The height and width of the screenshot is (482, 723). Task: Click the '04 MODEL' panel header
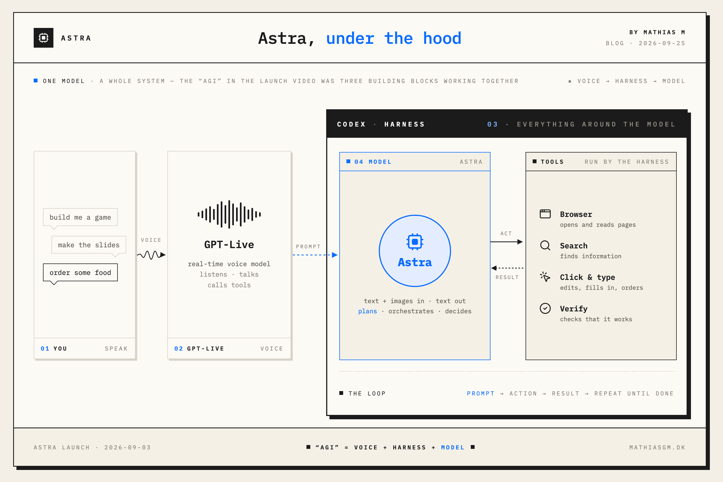(x=415, y=162)
